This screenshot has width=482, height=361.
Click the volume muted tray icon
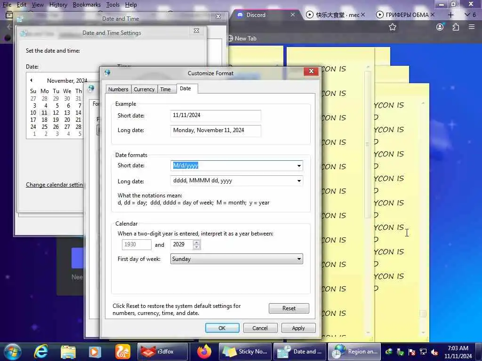pos(434,352)
